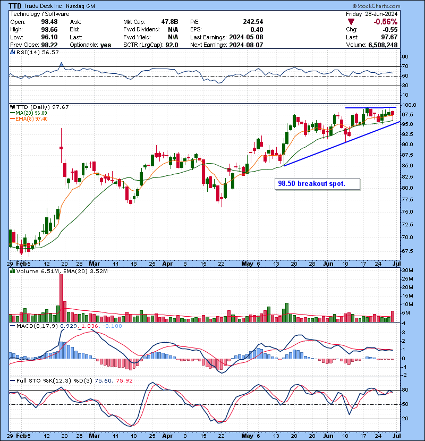Click the P/E value 242.54
This screenshot has width=425, height=441.
point(253,22)
